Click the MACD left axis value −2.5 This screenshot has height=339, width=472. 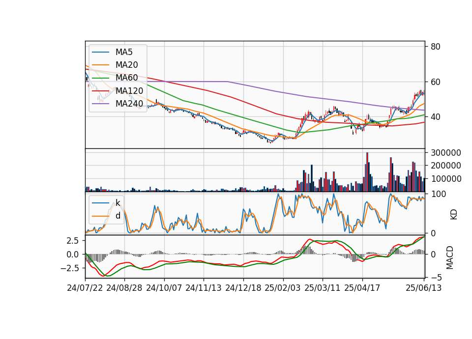tap(69, 268)
